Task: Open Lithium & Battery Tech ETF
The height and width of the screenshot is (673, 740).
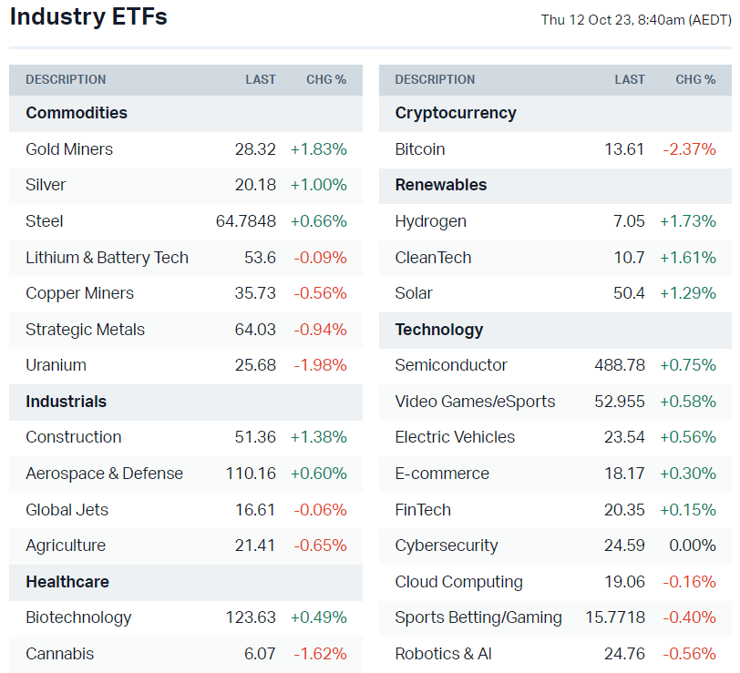Action: (107, 258)
